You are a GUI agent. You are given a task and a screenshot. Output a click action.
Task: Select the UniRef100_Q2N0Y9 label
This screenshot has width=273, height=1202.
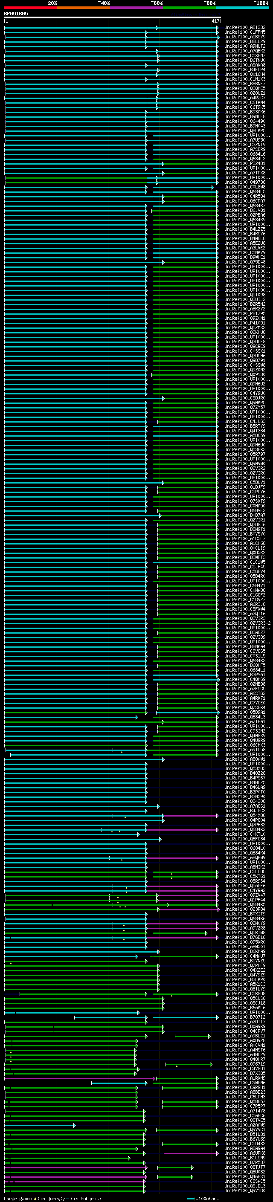point(245,923)
